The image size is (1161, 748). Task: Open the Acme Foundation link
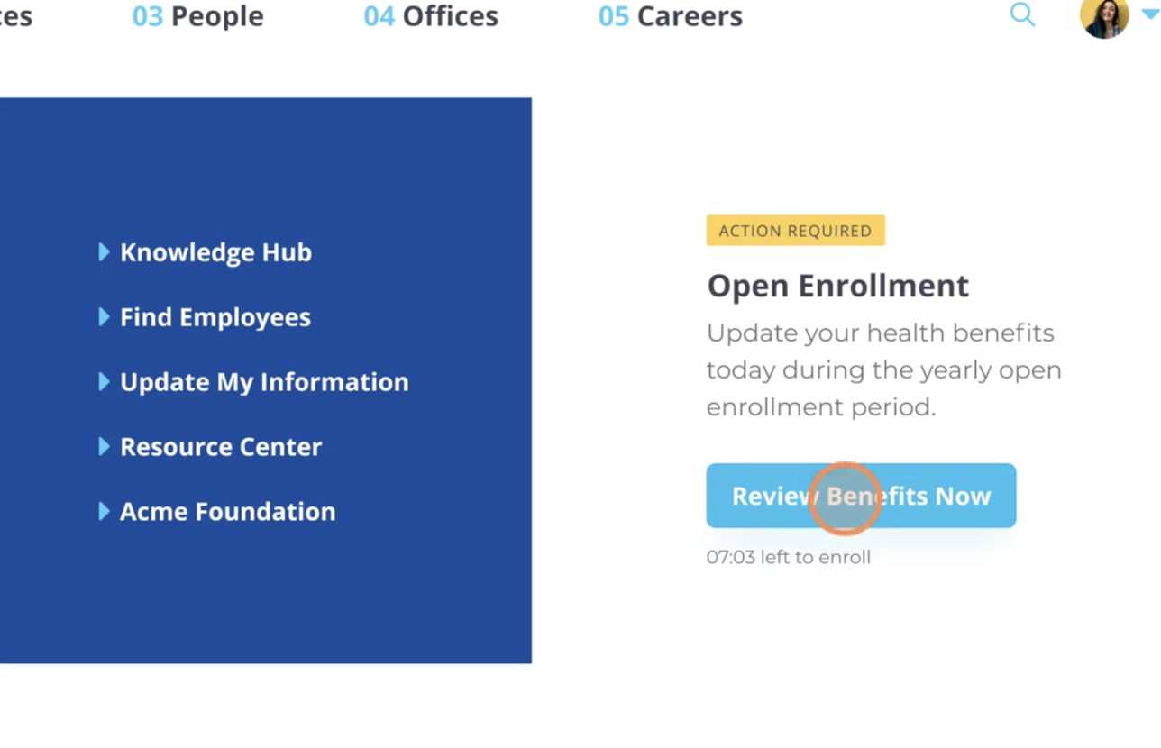tap(227, 512)
